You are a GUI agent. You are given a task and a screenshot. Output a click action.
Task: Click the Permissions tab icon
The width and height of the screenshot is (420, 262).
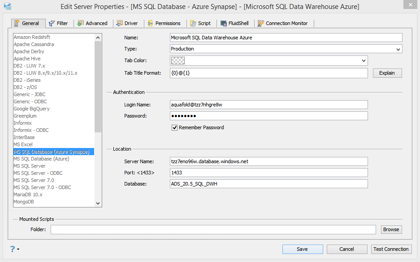(151, 23)
